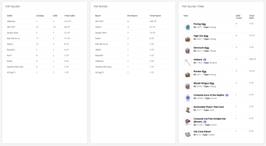Select Rubin in Top Sellers table
Image resolution: width=266 pixels, height=146 pixels.
pyautogui.click(x=10, y=61)
